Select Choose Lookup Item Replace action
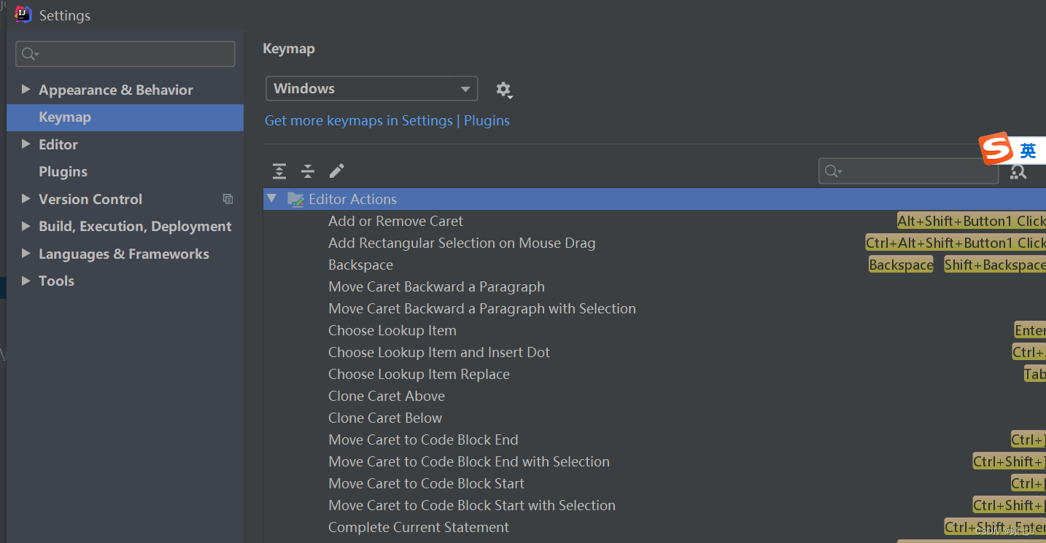This screenshot has width=1046, height=543. tap(419, 374)
